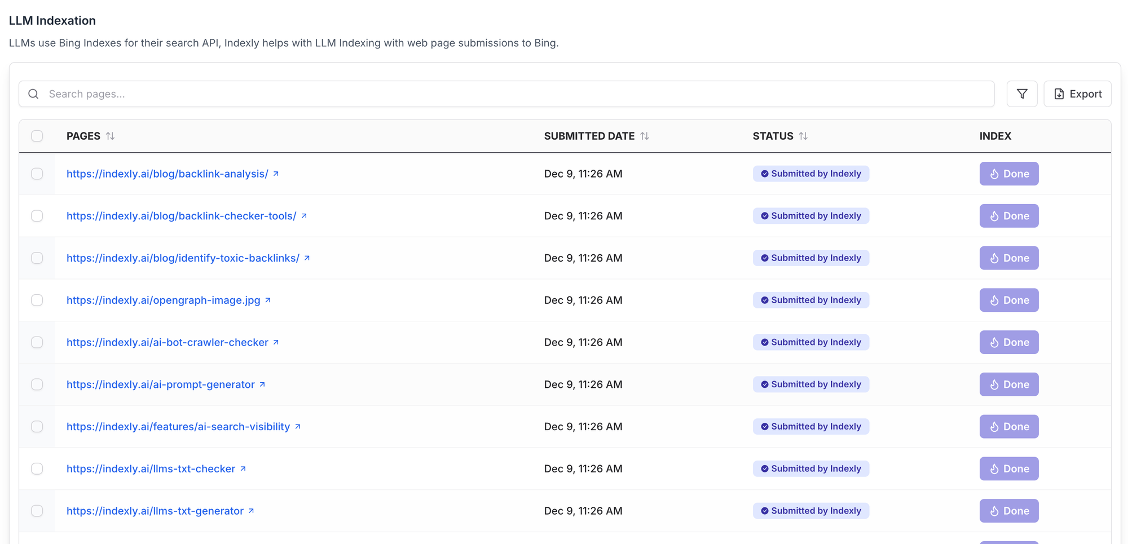Check the backlink-checker-tools row checkbox

click(x=37, y=216)
